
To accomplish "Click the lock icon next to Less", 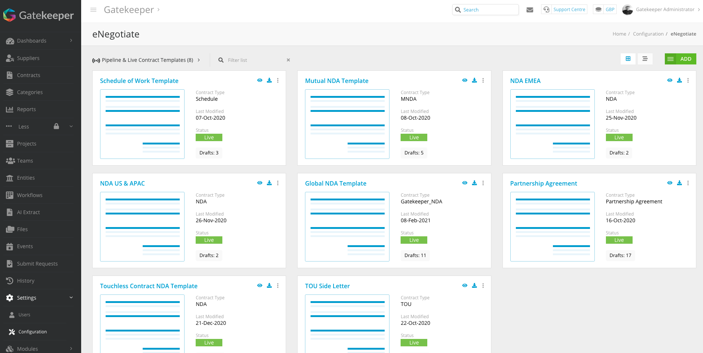I will click(x=56, y=126).
